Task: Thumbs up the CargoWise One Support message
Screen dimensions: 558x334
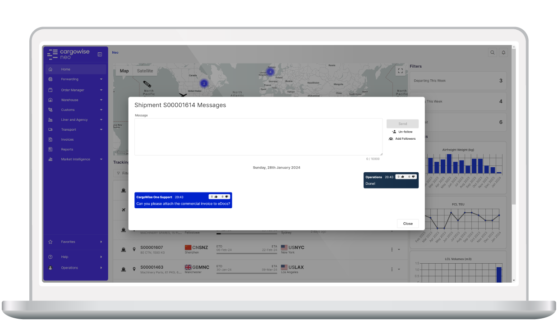Action: tap(216, 197)
